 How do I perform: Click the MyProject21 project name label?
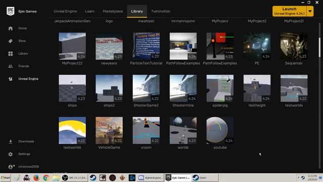(x=294, y=21)
